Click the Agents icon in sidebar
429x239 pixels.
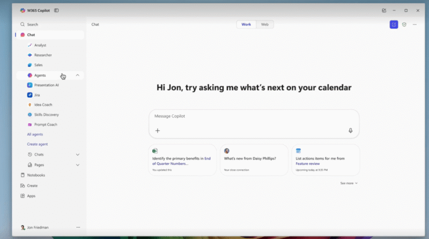(x=30, y=75)
